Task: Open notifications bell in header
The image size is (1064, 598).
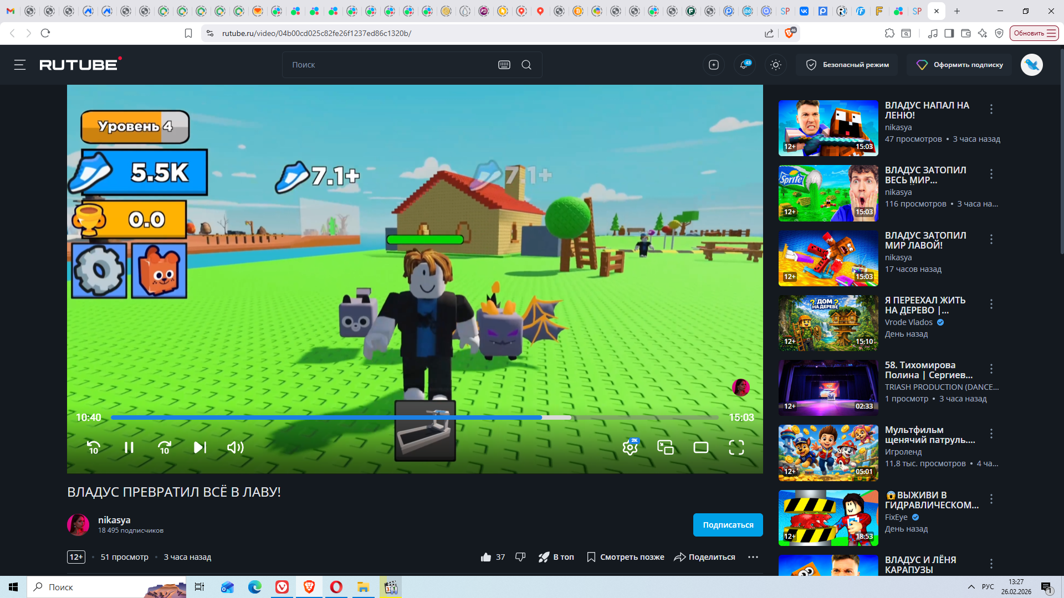Action: 744,65
